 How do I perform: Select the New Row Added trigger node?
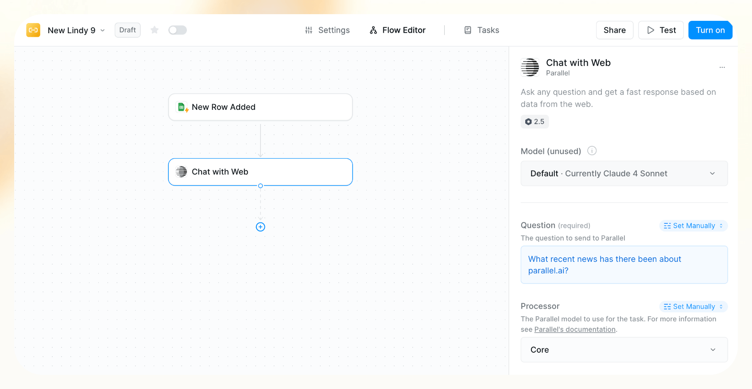(x=260, y=107)
